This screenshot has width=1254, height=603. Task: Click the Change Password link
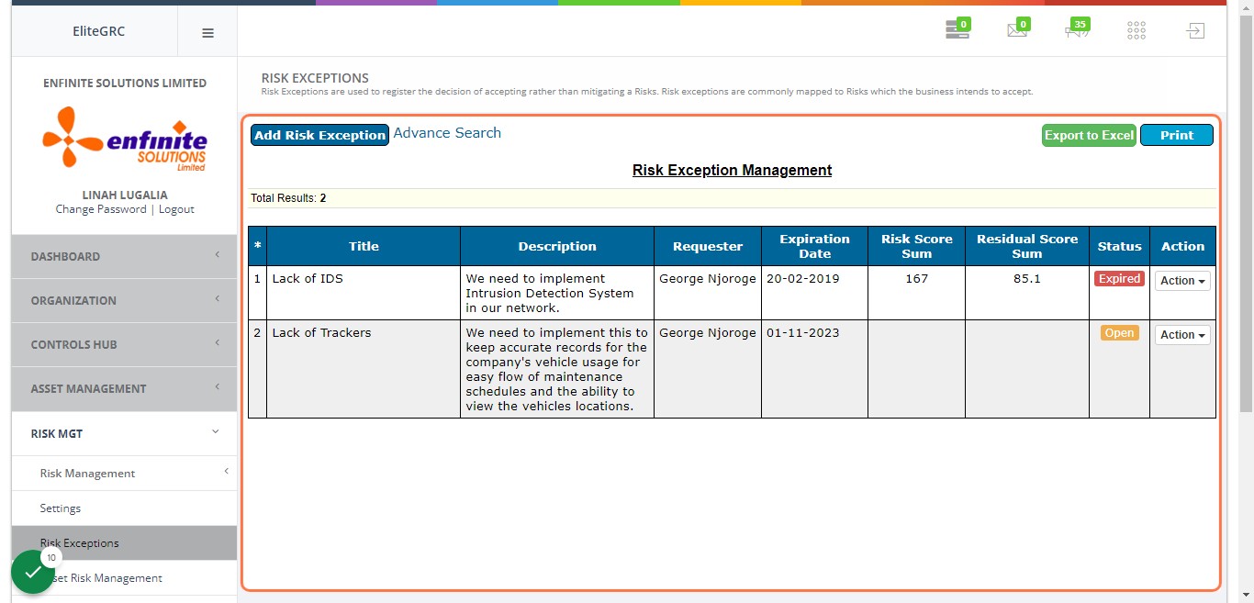pyautogui.click(x=101, y=209)
